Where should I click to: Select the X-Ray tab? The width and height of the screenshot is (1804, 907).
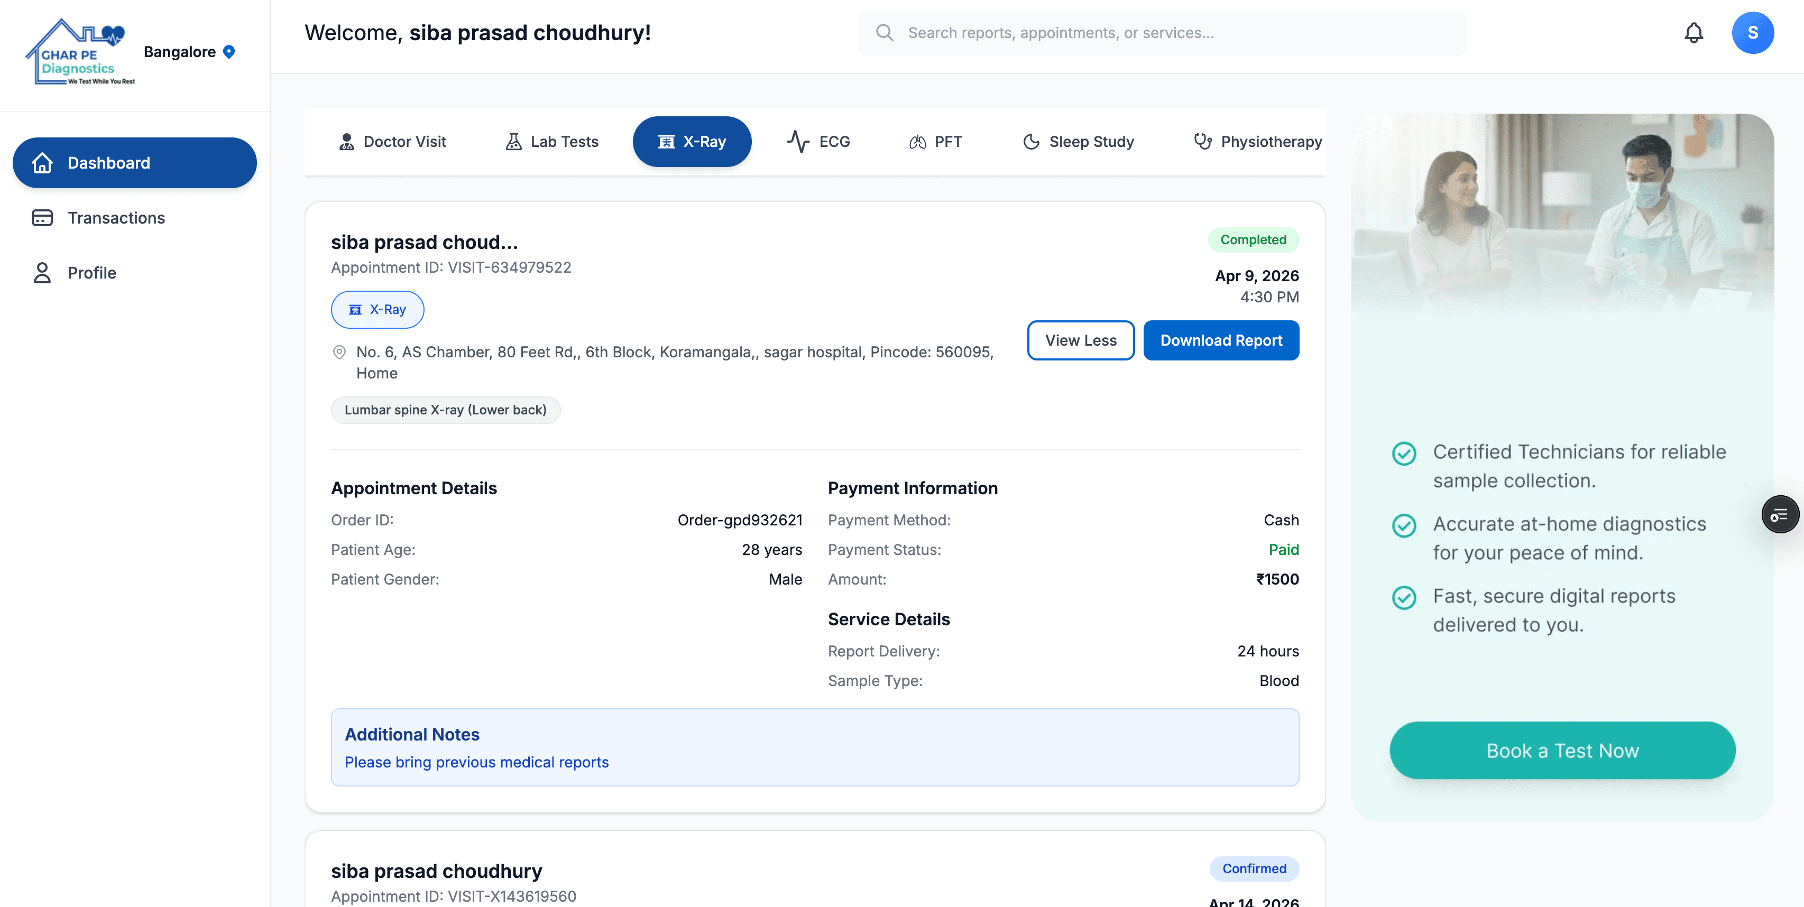[x=692, y=142]
